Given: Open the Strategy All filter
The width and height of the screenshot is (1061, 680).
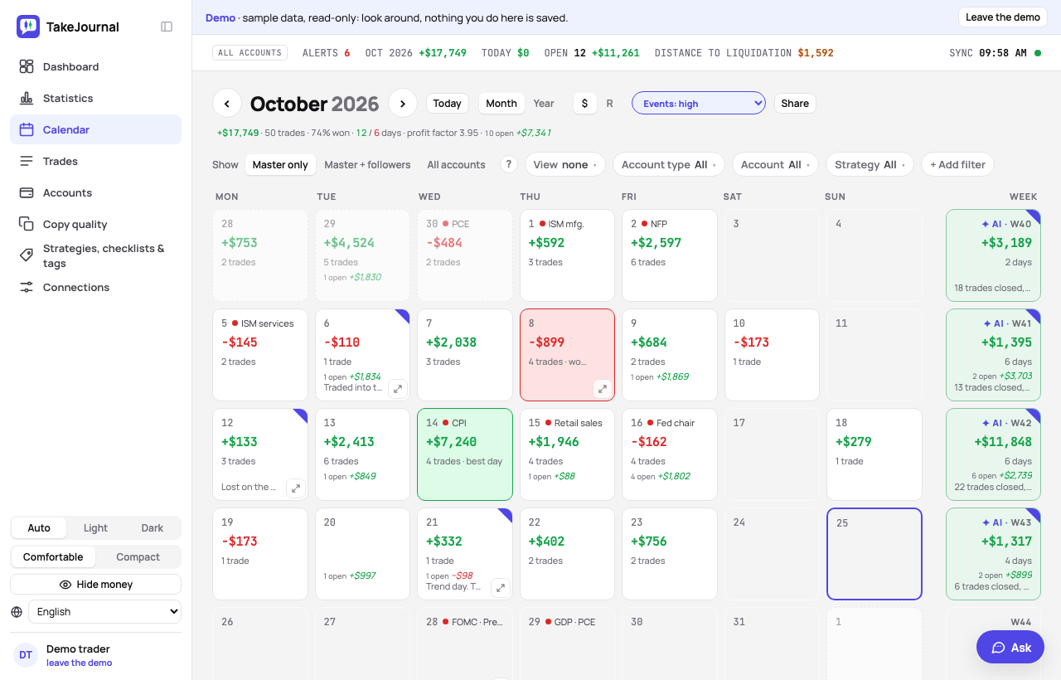Looking at the screenshot, I should coord(870,164).
